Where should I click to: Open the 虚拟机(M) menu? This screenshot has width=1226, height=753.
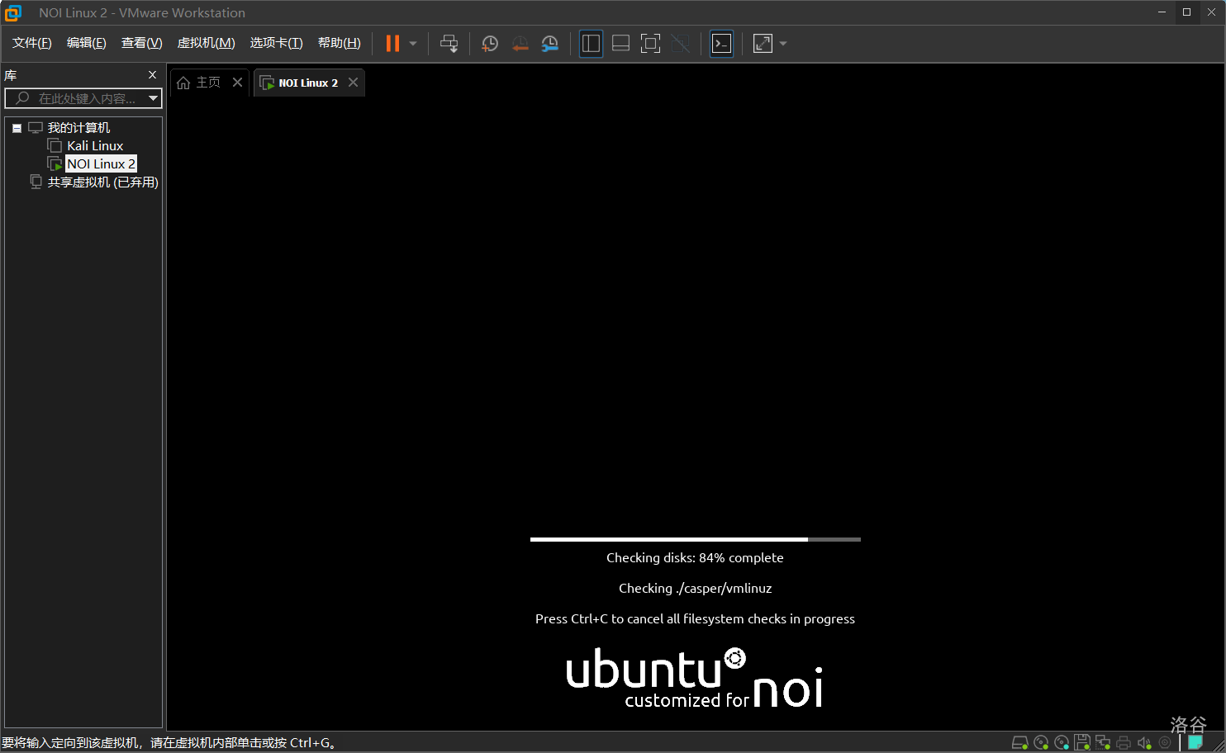click(206, 43)
